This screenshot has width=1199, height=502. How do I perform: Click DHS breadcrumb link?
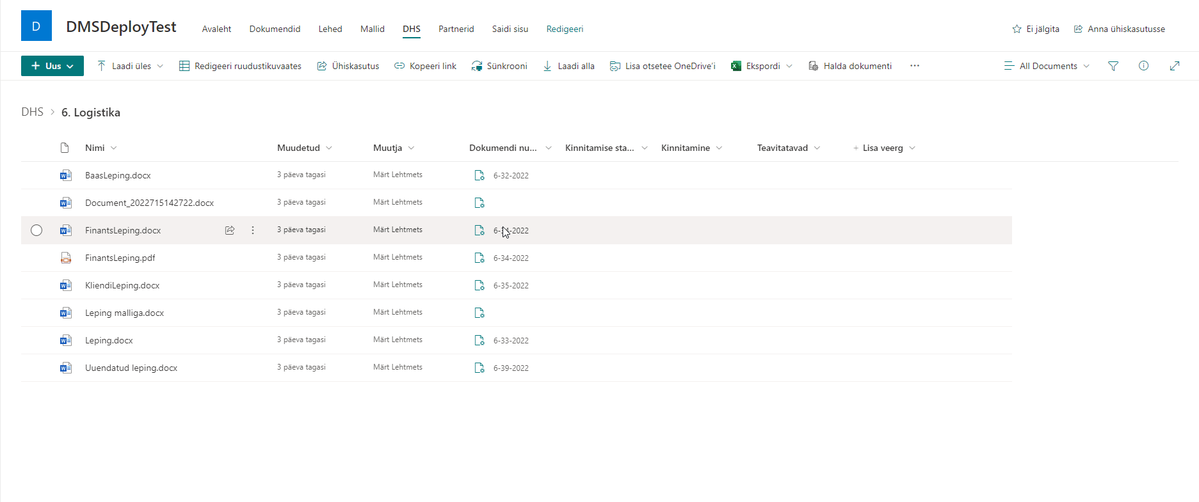coord(32,112)
